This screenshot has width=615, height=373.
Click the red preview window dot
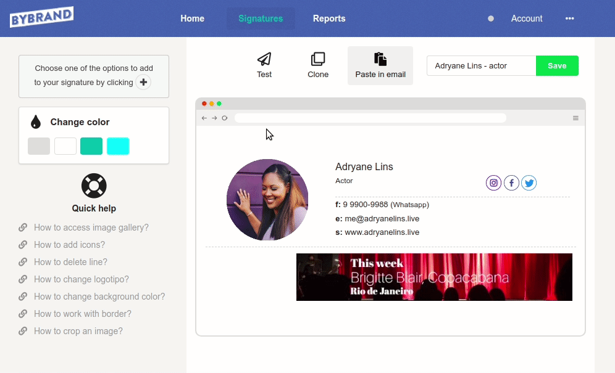pos(204,104)
